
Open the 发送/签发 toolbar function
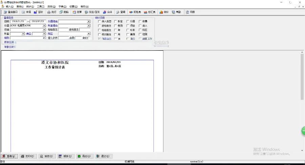point(92,12)
